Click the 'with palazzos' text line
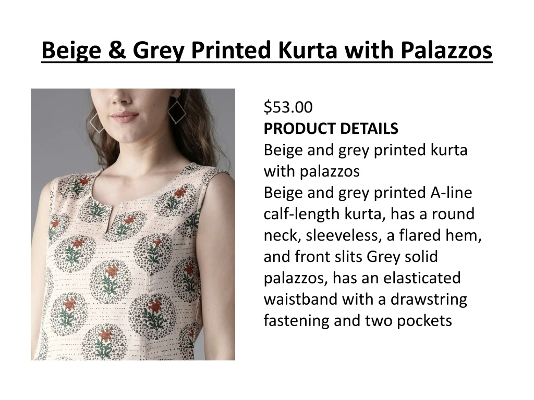 311,171
